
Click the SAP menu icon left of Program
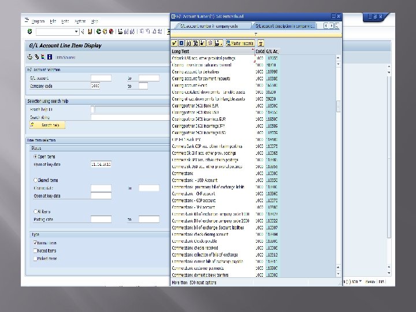(x=27, y=20)
